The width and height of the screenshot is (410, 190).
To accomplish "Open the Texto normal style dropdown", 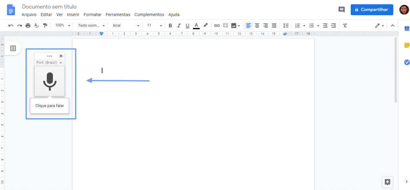I will tap(91, 26).
